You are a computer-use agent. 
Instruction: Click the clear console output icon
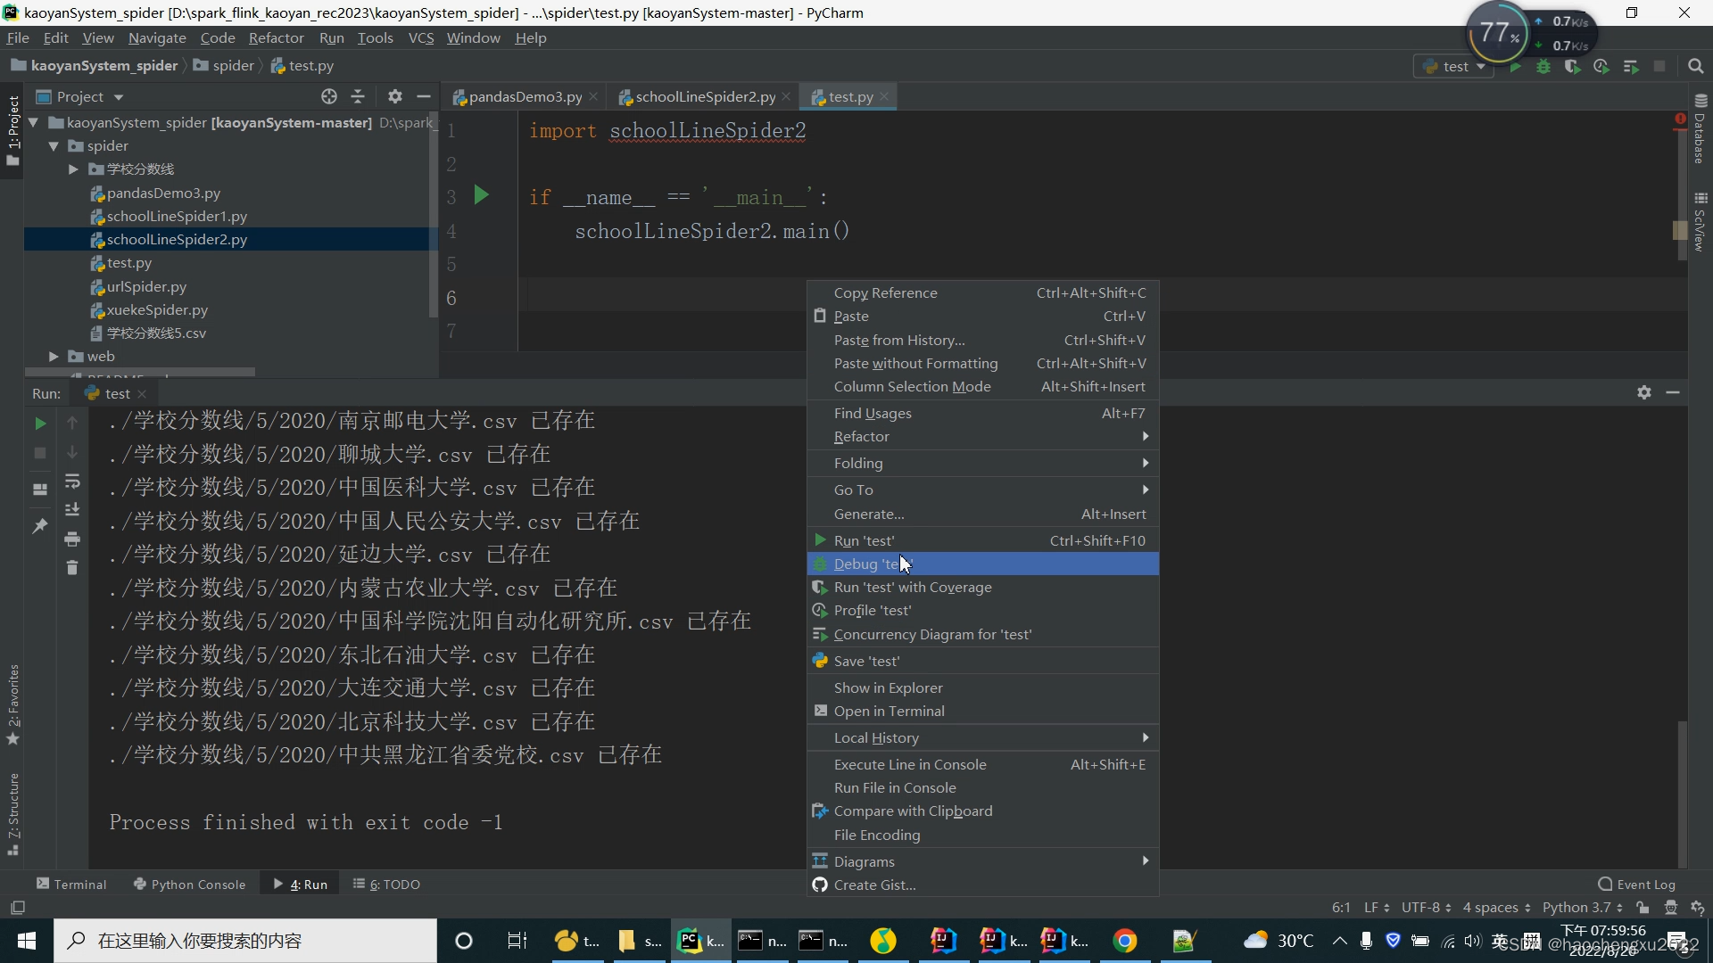tap(73, 568)
